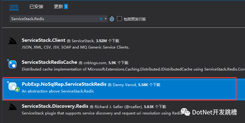Clear the search box with the X
This screenshot has height=123, width=245.
pos(101,19)
